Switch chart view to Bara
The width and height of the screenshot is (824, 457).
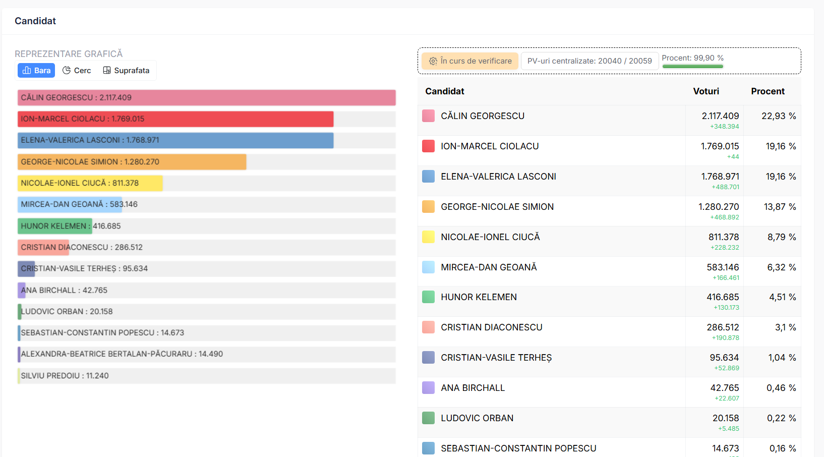(36, 71)
